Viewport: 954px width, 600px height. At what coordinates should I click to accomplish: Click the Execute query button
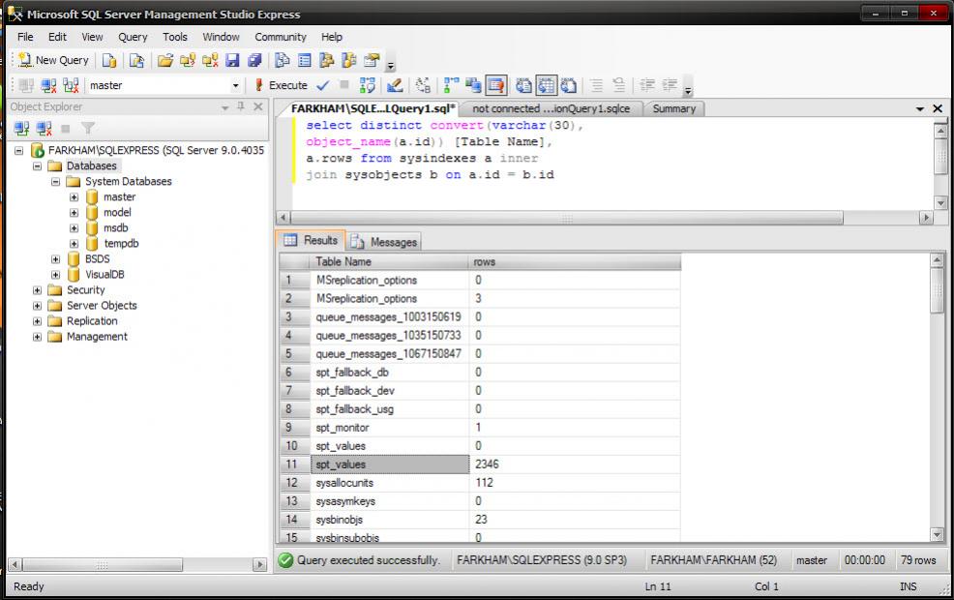pyautogui.click(x=281, y=85)
